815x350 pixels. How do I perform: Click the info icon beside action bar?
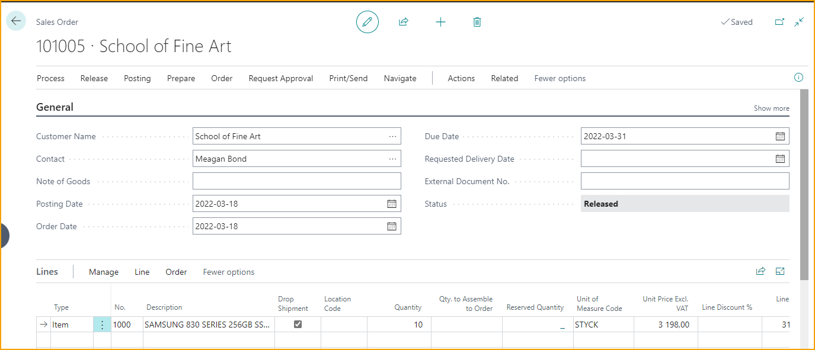pos(798,78)
